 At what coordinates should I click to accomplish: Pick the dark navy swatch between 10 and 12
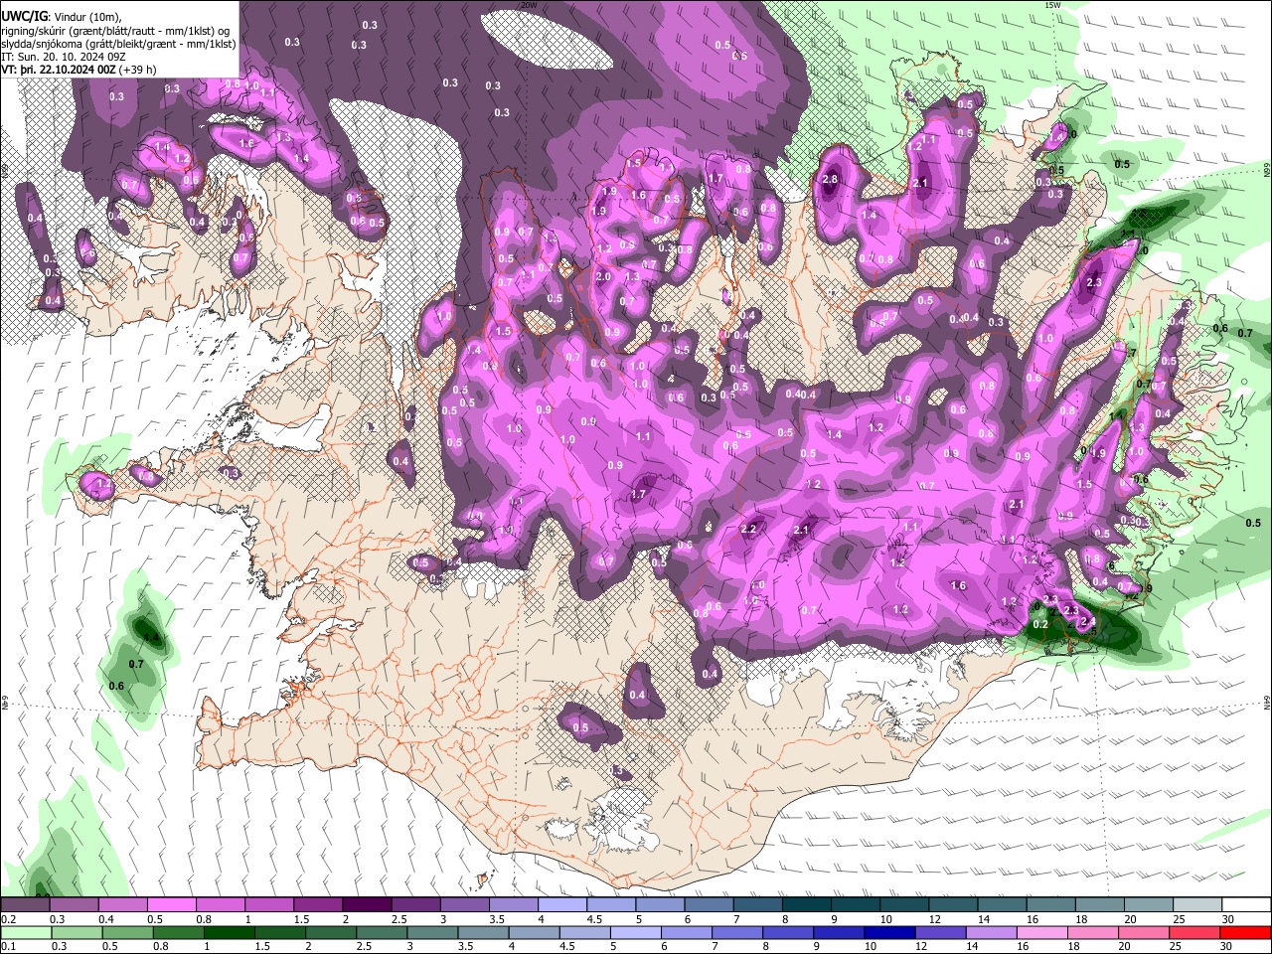887,933
